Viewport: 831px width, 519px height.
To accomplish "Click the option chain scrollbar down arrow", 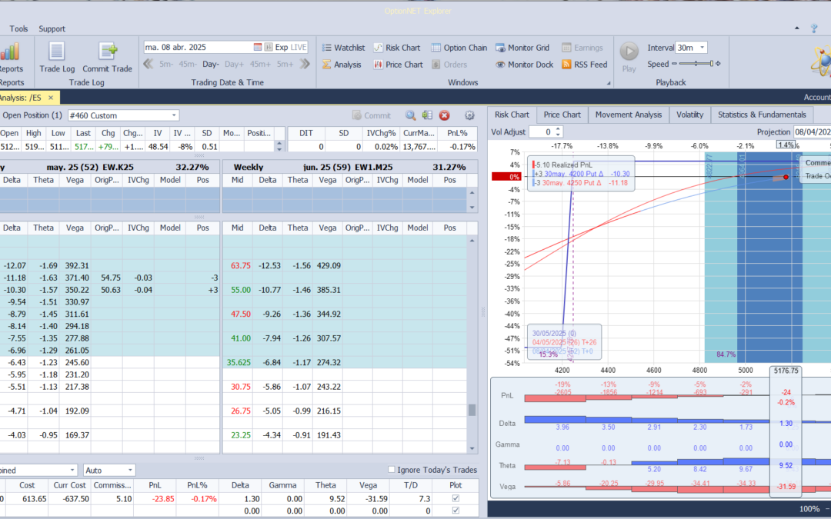I will [472, 448].
